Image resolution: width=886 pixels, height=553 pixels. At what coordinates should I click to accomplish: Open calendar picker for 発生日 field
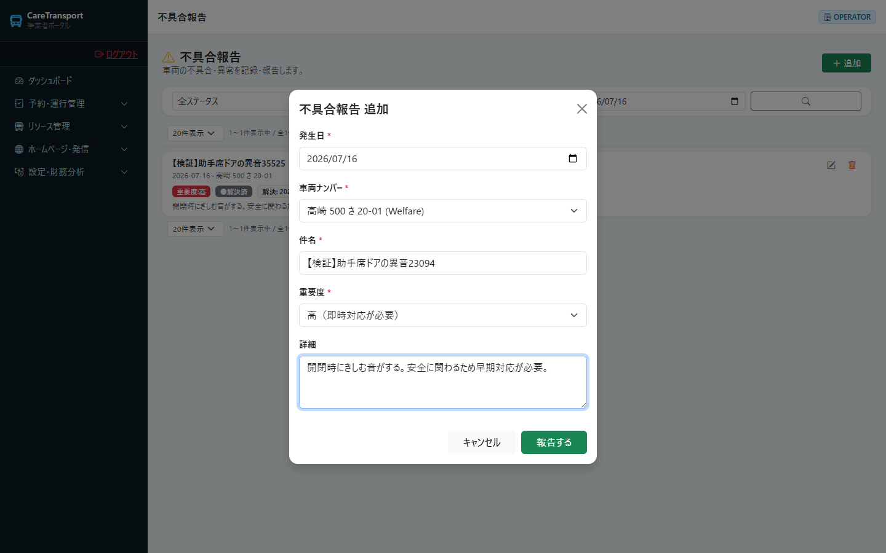(x=573, y=159)
